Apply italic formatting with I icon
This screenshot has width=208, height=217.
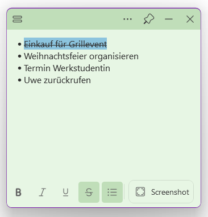click(42, 192)
